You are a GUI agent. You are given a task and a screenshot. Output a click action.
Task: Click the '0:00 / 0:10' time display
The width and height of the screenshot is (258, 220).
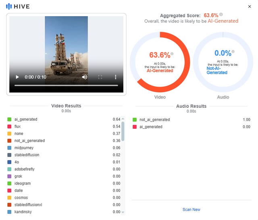pos(35,77)
